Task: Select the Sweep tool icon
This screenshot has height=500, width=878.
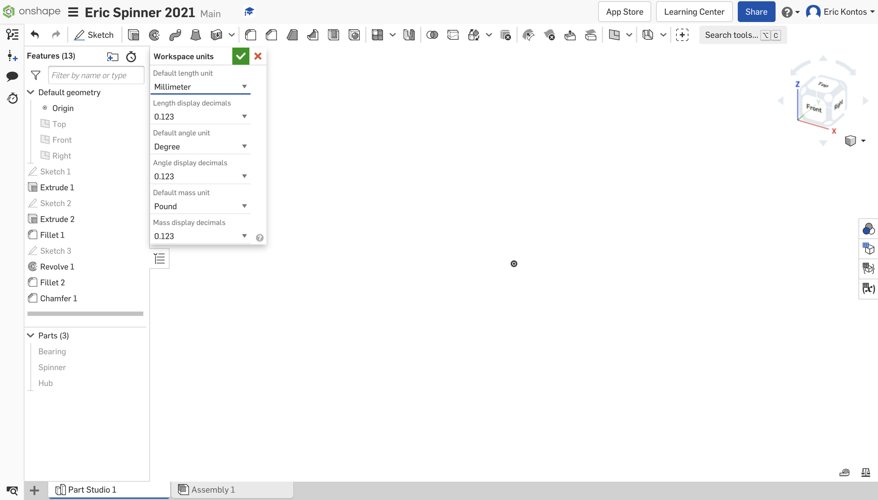Action: 175,35
